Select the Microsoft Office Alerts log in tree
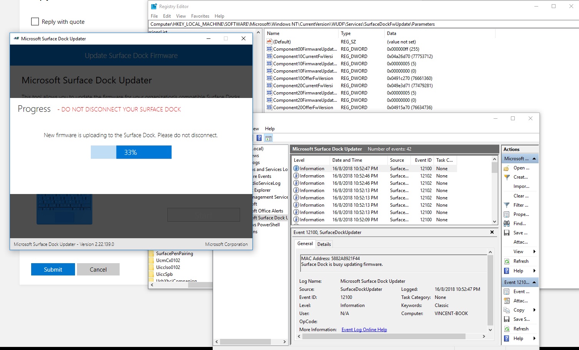 [x=268, y=211]
